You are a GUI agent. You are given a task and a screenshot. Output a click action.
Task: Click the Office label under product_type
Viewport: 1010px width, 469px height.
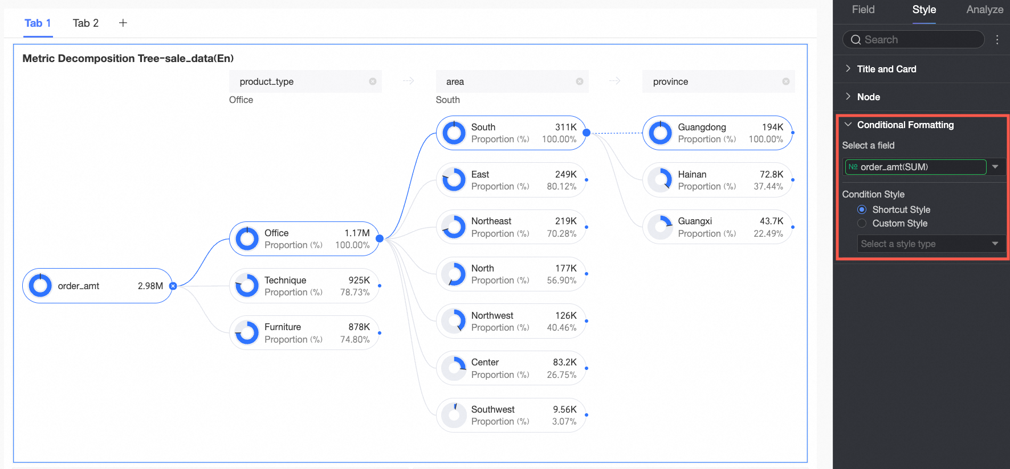tap(241, 100)
